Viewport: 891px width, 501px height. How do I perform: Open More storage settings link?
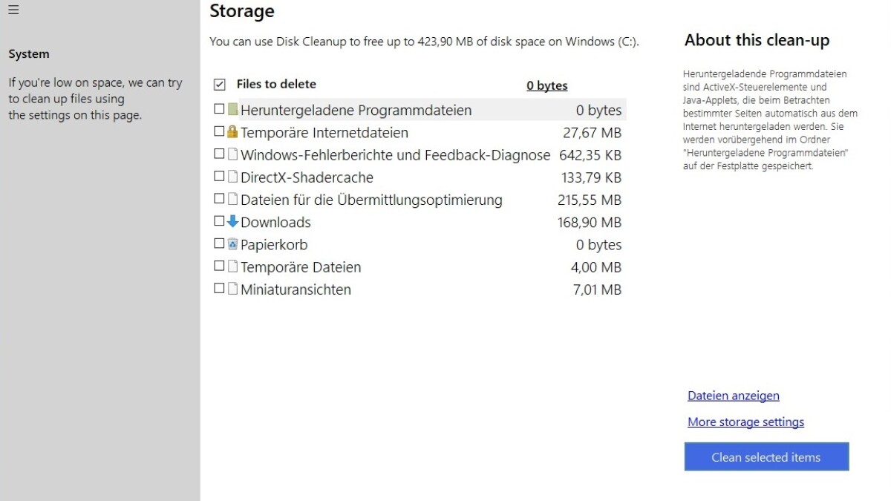point(745,422)
